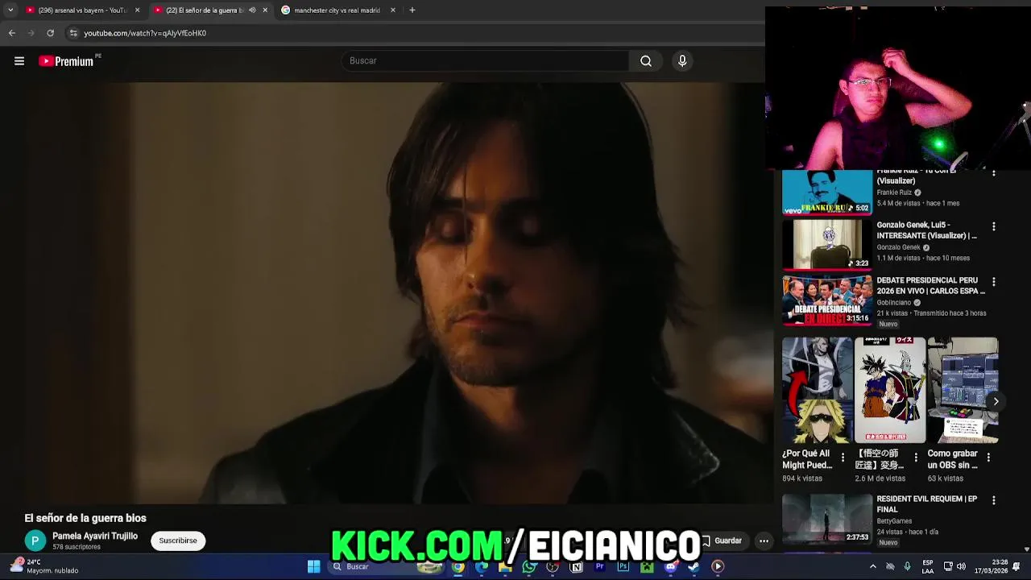Open RESIDENT EVIL REQUIEM EP FINAL title
Viewport: 1031px width, 580px height.
point(927,503)
